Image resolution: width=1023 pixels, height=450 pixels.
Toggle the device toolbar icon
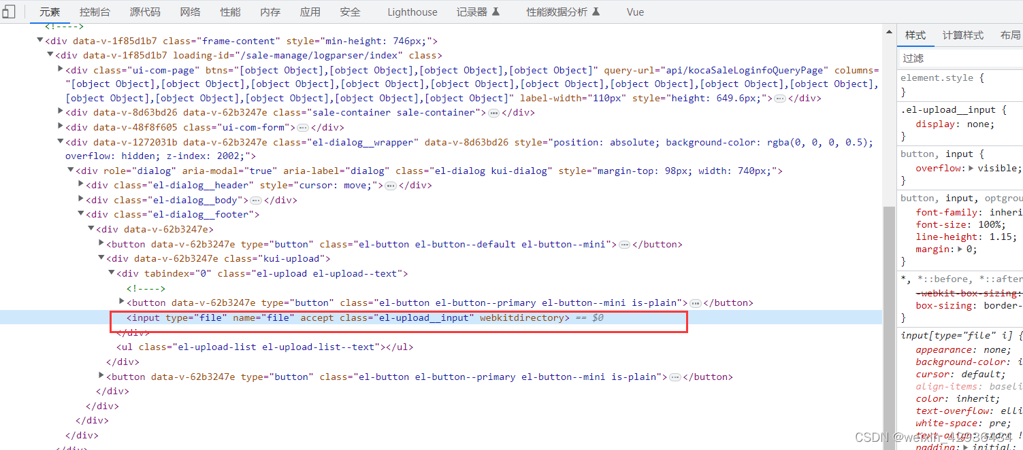(x=9, y=12)
